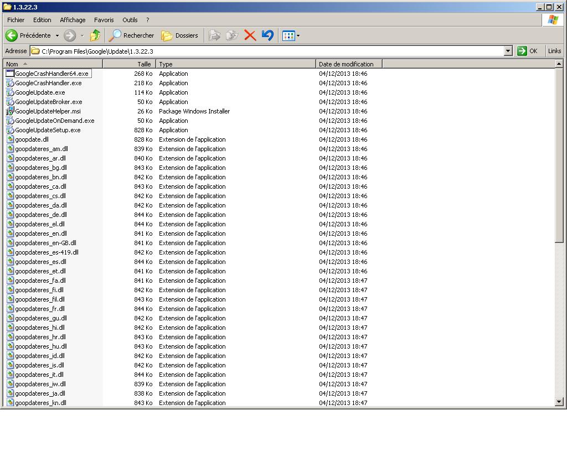This screenshot has height=472, width=567.
Task: Go up one folder level icon
Action: (x=95, y=35)
